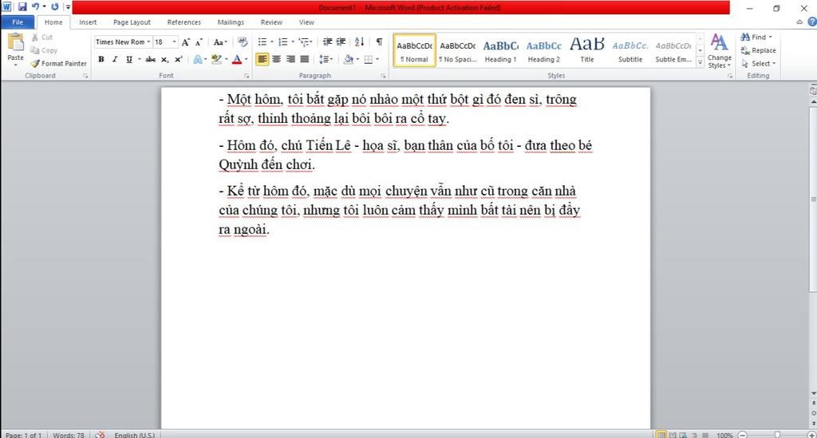Viewport: 817px width, 438px height.
Task: Clear all formatting from the selection
Action: tap(243, 42)
